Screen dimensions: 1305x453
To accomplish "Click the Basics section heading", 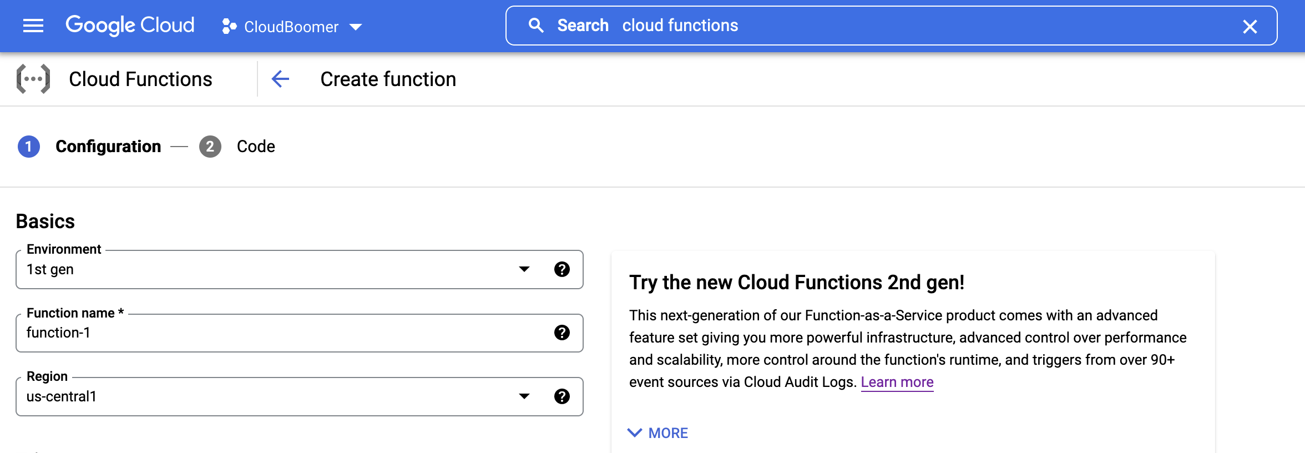I will [x=45, y=222].
